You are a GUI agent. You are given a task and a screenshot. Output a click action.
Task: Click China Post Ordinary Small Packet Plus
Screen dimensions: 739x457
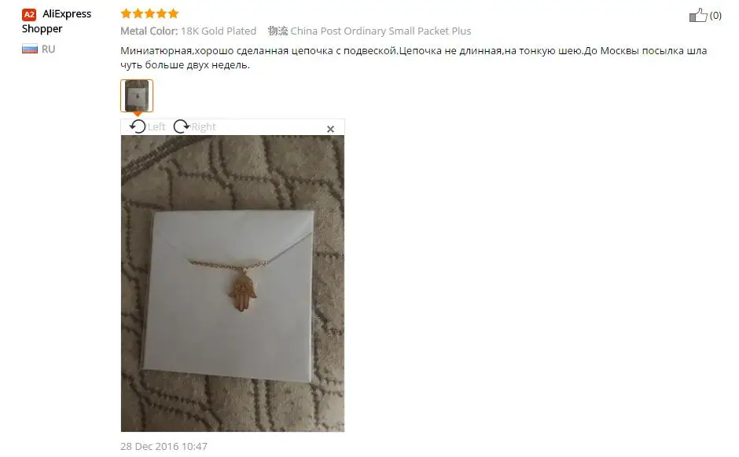(381, 31)
